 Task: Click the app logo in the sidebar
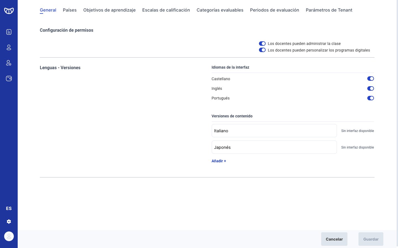click(x=9, y=11)
